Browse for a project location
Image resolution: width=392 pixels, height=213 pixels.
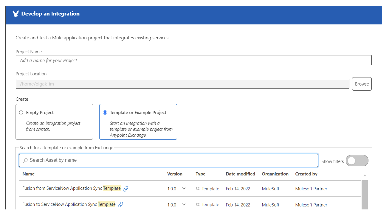click(362, 84)
